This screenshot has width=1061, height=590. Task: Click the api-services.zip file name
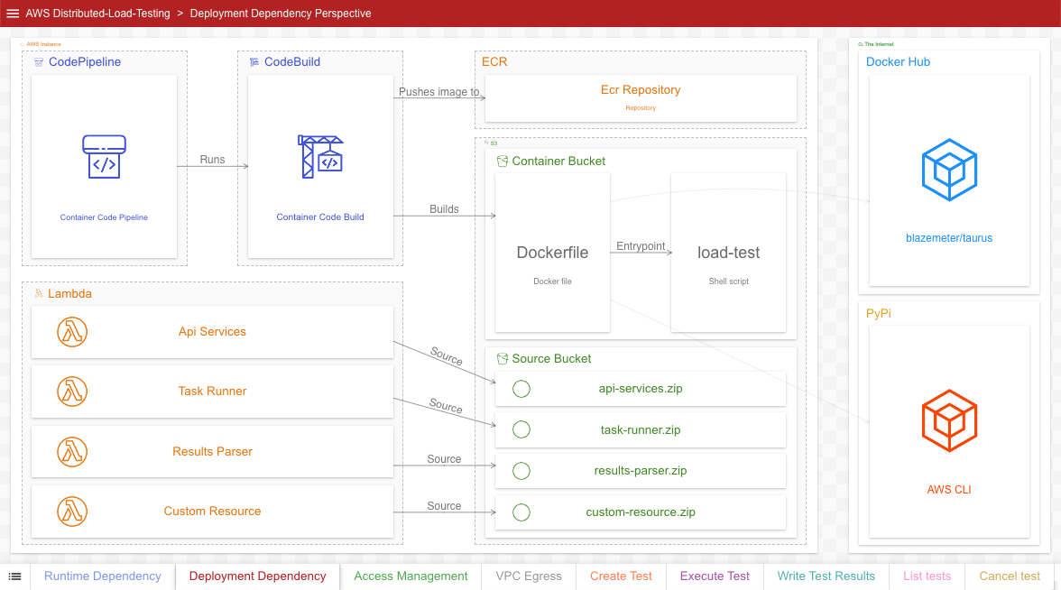tap(641, 388)
